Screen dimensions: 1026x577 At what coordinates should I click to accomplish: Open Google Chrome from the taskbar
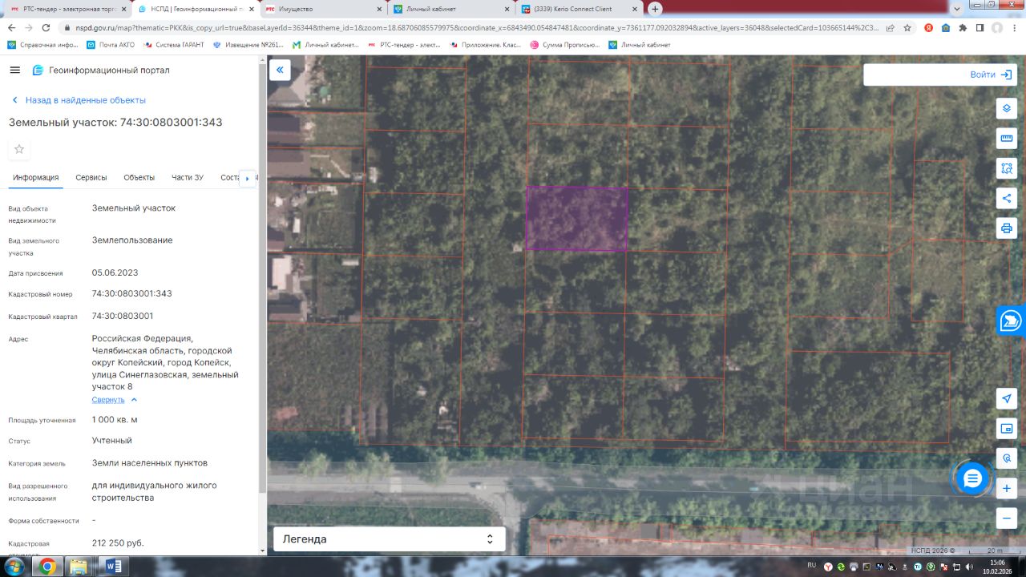(x=47, y=567)
